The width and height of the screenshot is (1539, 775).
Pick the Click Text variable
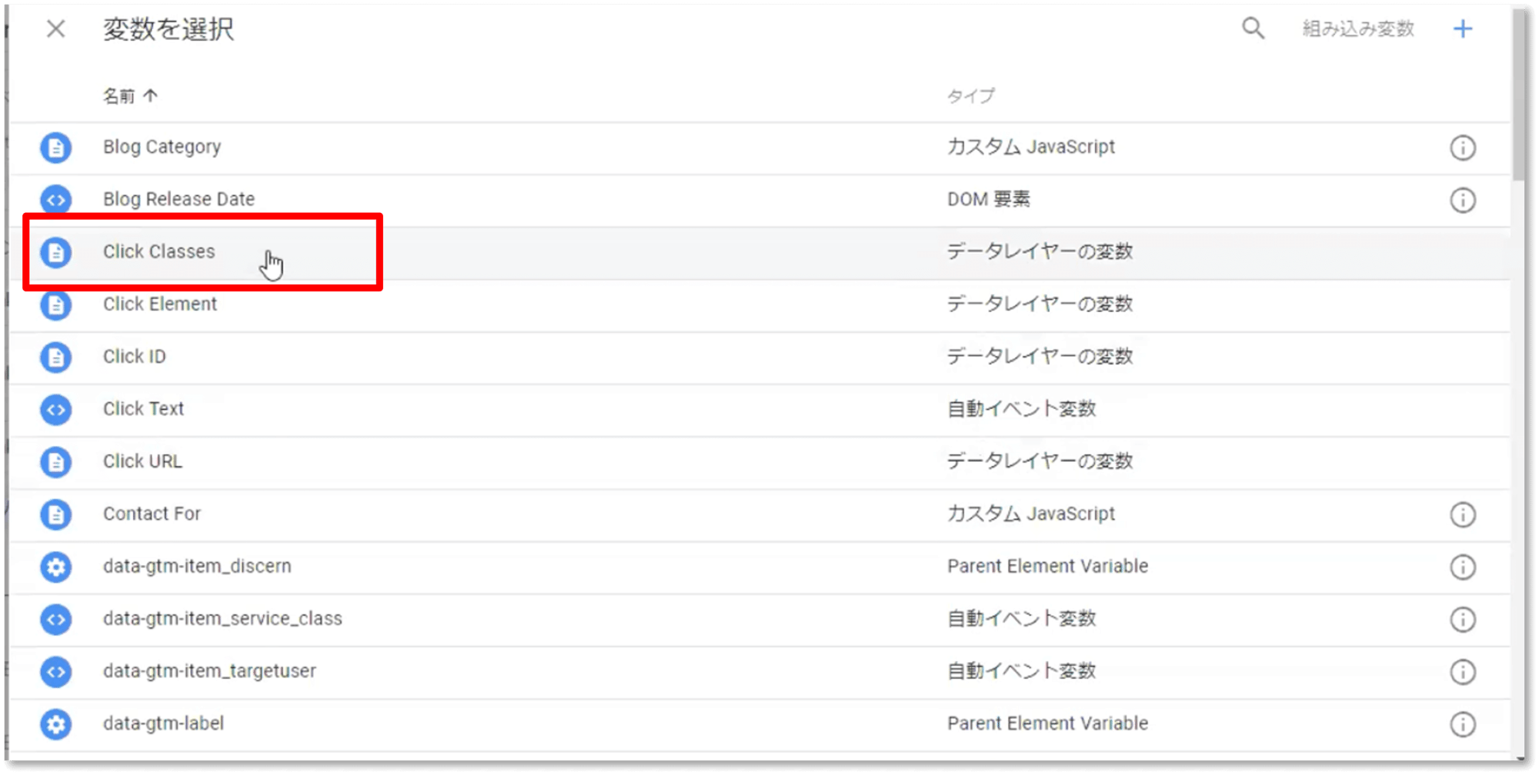coord(144,409)
